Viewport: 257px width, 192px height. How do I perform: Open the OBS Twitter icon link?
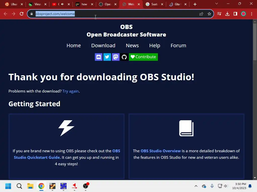[107, 57]
